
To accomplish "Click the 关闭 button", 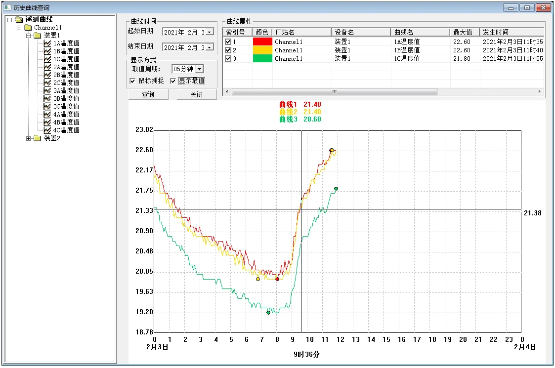I will [x=197, y=95].
